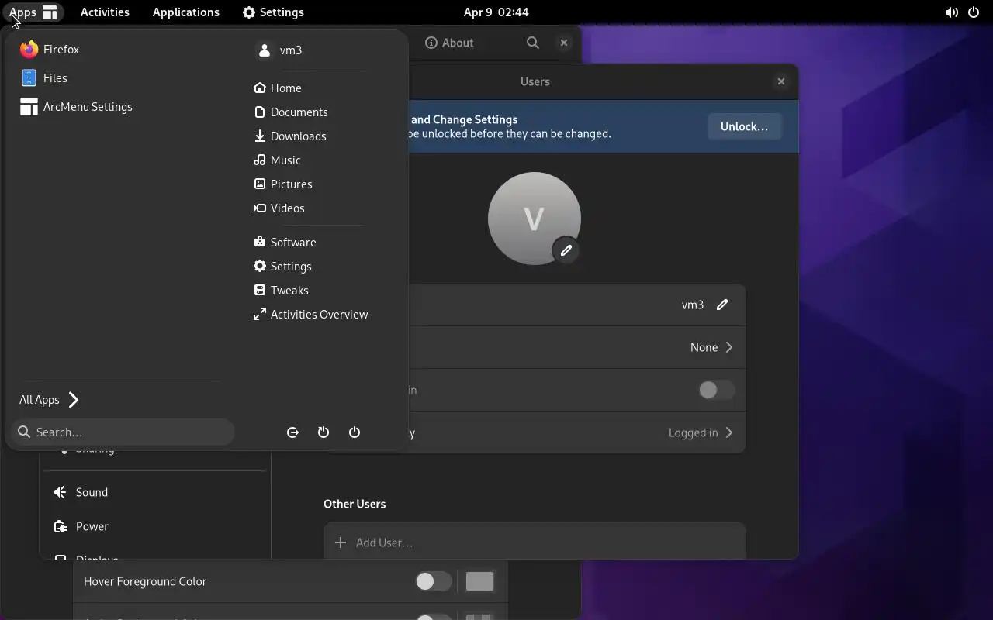Screen dimensions: 993x620
Task: Edit the user avatar picture
Action: 566,250
